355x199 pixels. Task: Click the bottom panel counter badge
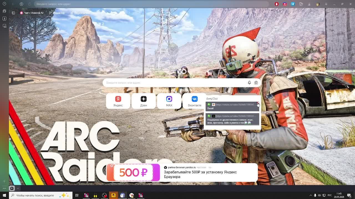pos(12,188)
